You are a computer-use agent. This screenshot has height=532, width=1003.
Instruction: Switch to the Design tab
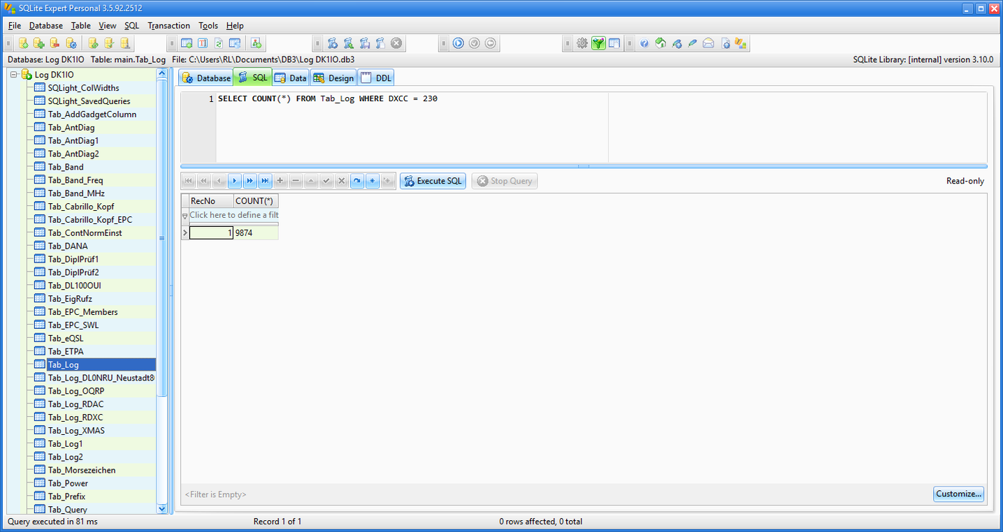333,78
